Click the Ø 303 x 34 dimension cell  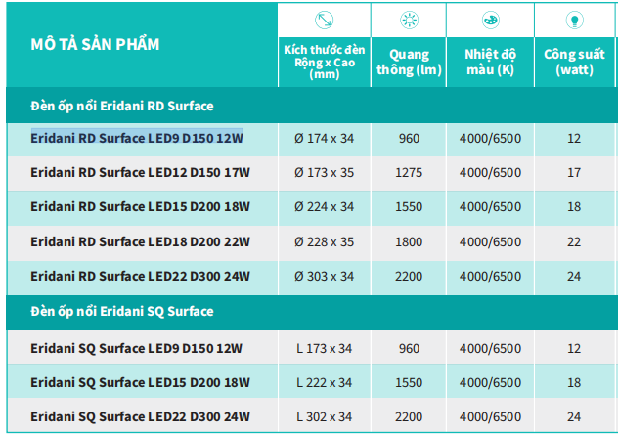point(324,277)
